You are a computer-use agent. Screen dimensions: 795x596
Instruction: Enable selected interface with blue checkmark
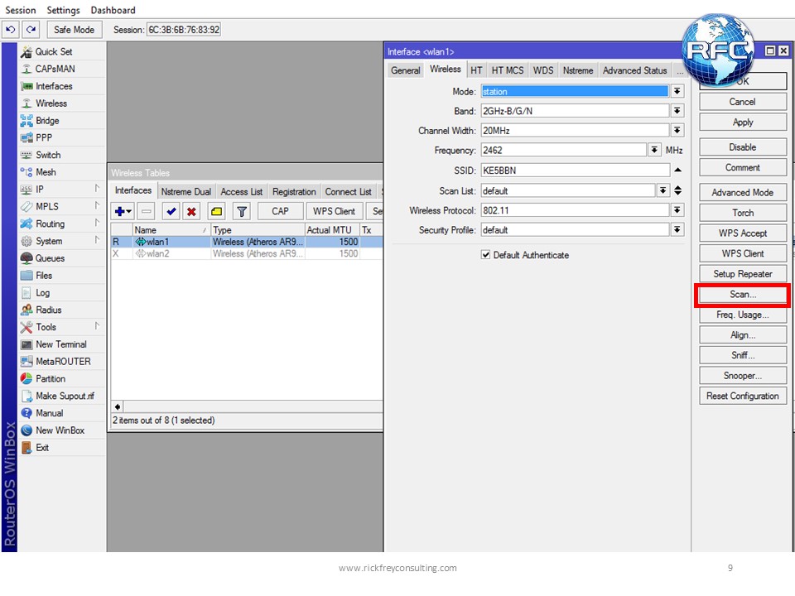point(171,211)
